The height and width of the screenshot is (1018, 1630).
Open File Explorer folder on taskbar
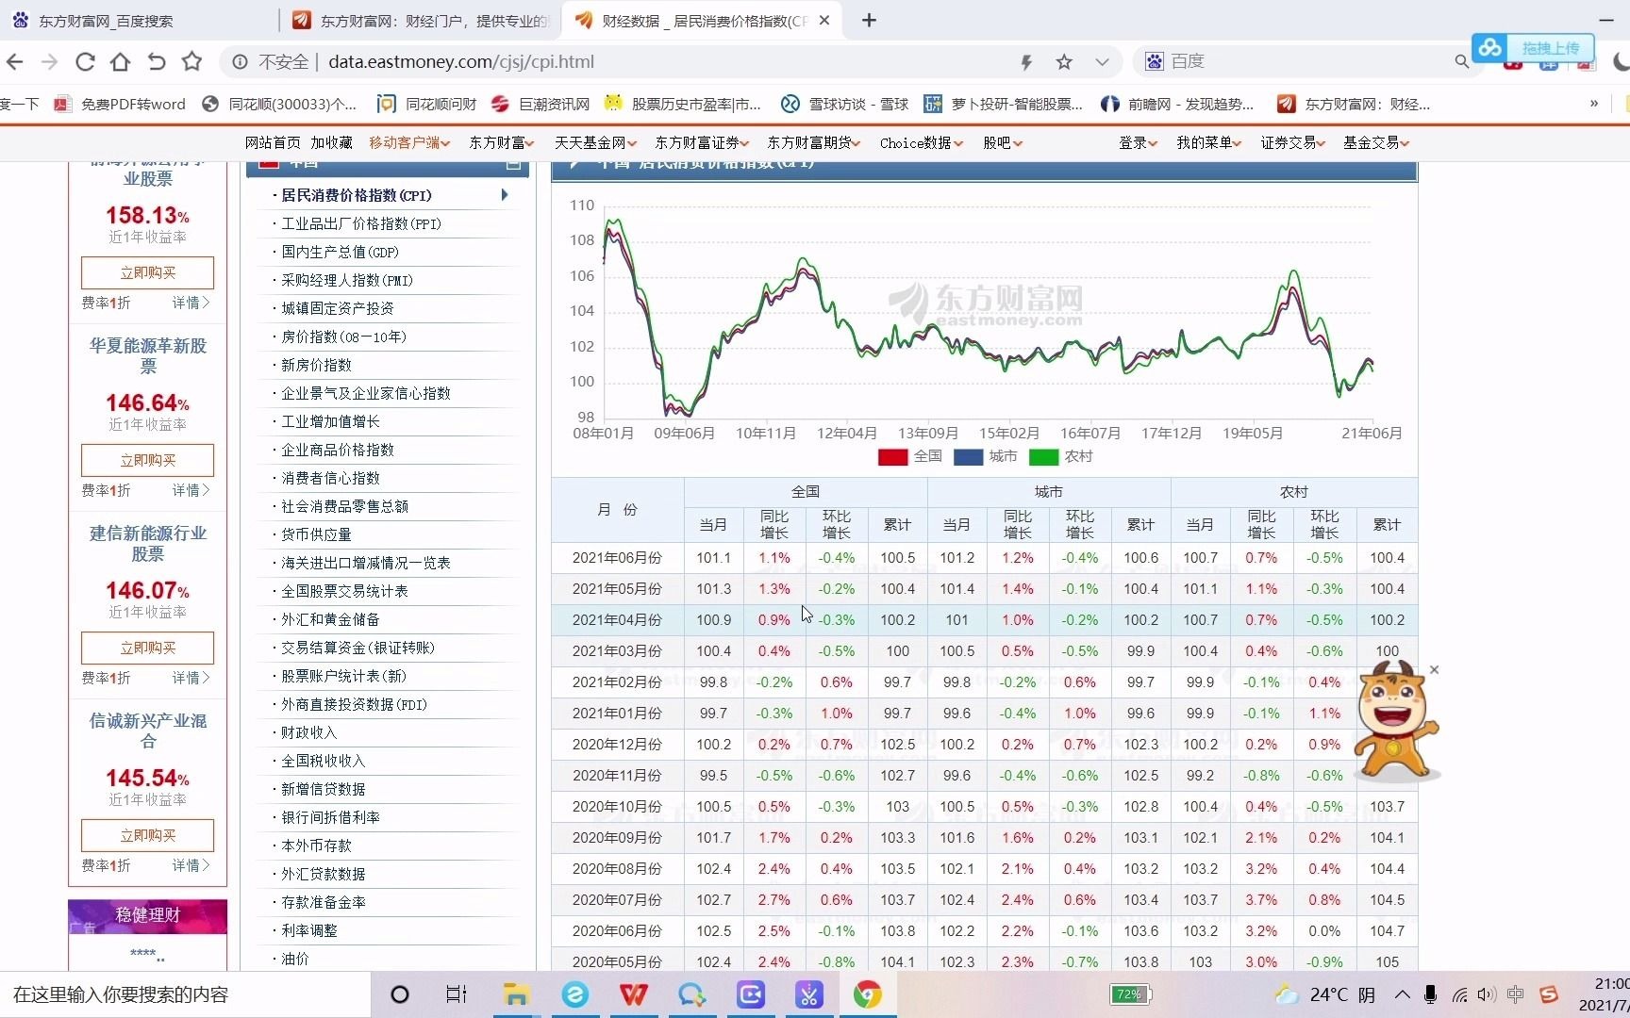pyautogui.click(x=515, y=994)
